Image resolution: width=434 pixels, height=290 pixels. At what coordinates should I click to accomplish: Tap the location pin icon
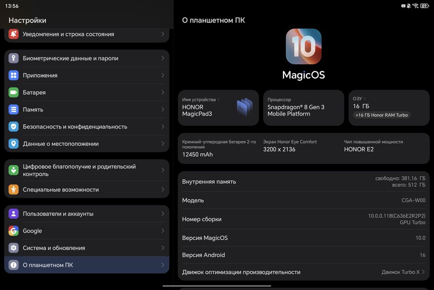(x=13, y=144)
